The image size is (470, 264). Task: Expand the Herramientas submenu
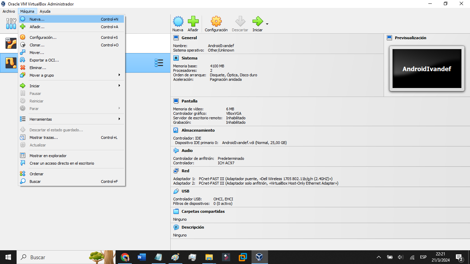point(72,119)
